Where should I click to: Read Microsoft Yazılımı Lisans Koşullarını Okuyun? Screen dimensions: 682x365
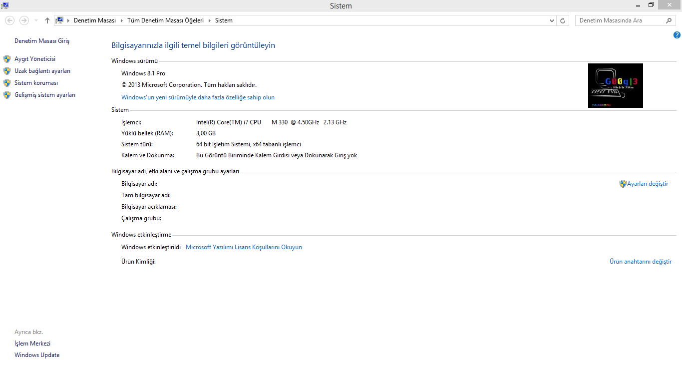(244, 247)
